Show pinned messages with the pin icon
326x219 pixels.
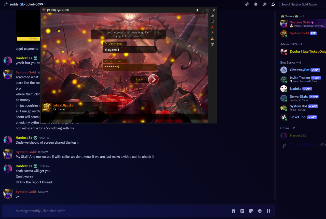pyautogui.click(x=265, y=4)
